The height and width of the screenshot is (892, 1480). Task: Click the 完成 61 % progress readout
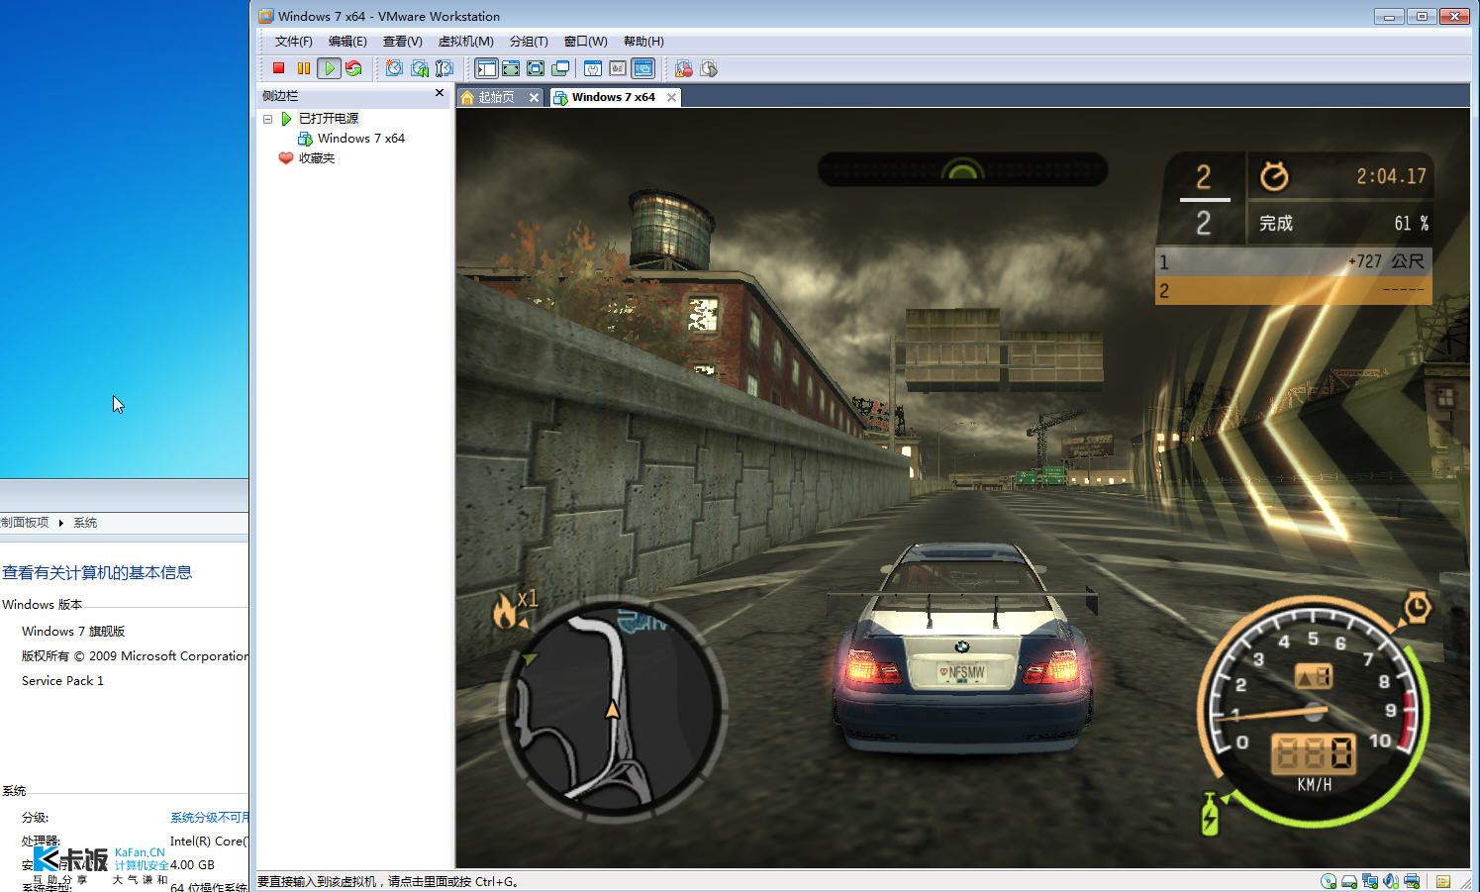pyautogui.click(x=1340, y=224)
